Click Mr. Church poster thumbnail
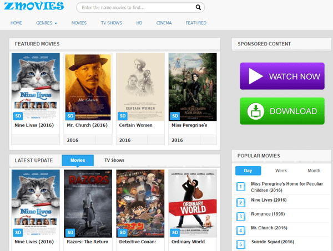Viewport: 333px width, 251px height. tap(88, 87)
